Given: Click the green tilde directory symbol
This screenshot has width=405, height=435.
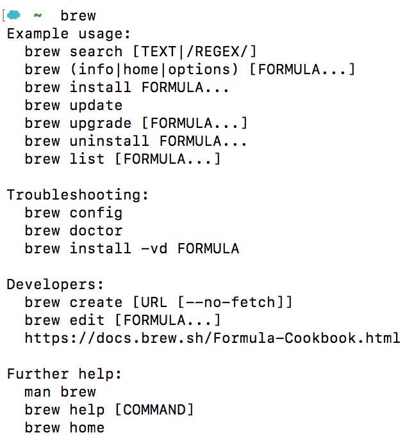Looking at the screenshot, I should click(x=38, y=15).
